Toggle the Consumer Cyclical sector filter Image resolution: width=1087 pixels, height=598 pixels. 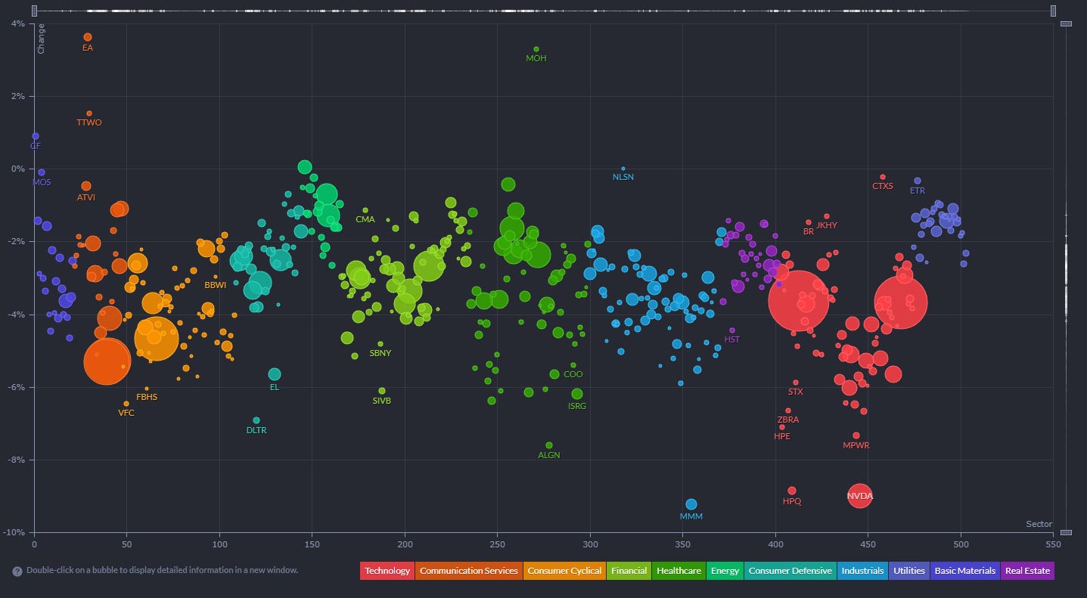coord(564,571)
